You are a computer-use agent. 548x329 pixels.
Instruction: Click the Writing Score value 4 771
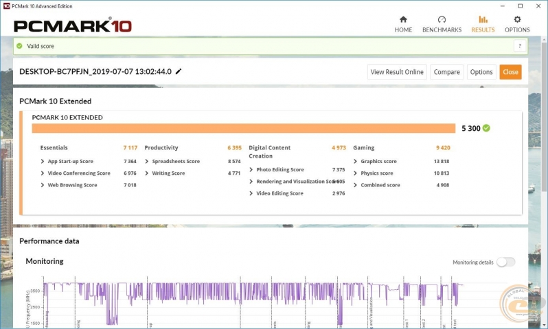point(234,173)
